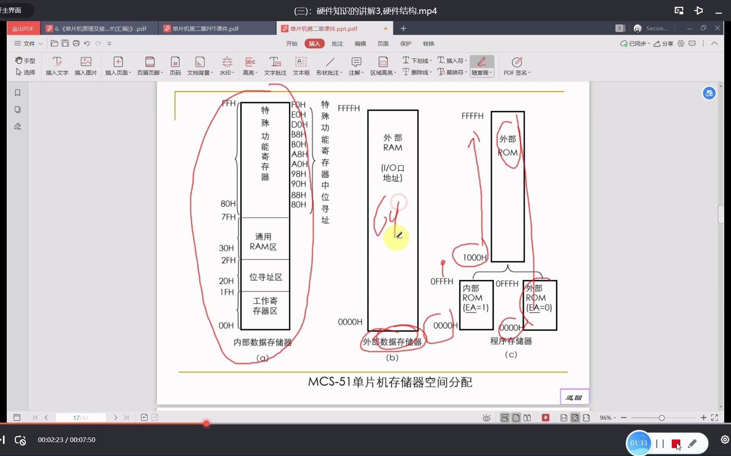Open the folder icon in quick toolbar
The image size is (731, 456).
coord(54,43)
